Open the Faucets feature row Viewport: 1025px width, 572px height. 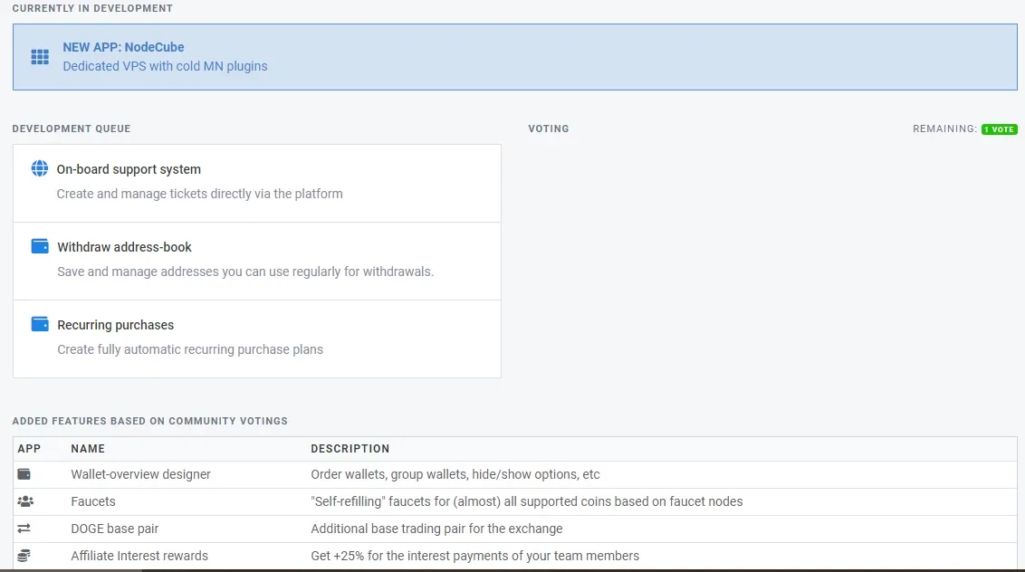(x=515, y=501)
